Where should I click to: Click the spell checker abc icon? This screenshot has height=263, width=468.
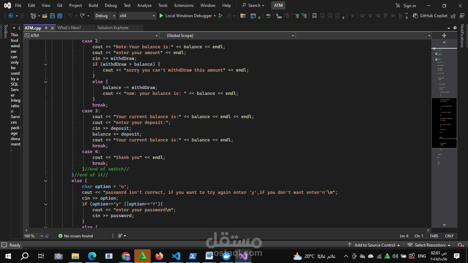268,16
